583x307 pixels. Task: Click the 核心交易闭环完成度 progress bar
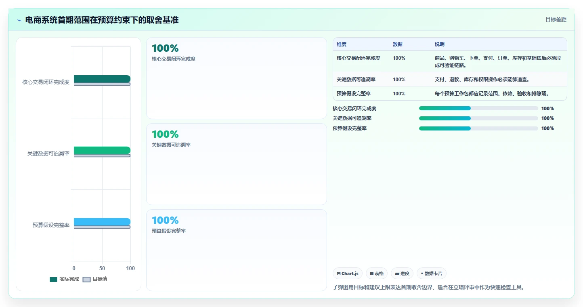pos(478,108)
